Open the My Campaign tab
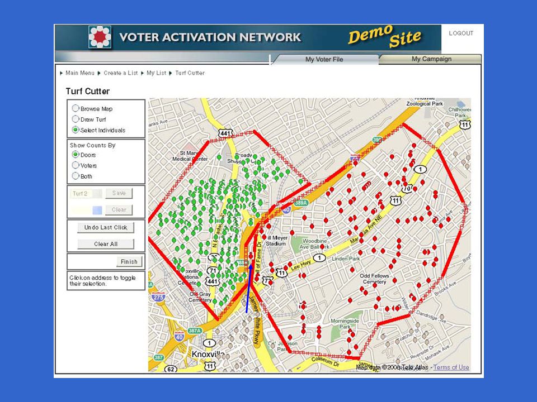Image resolution: width=537 pixels, height=402 pixels. point(431,59)
